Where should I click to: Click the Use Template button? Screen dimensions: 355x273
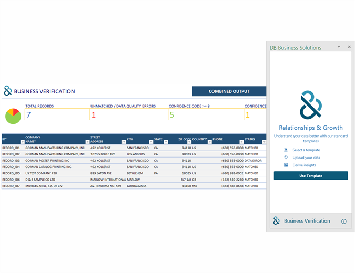[311, 175]
